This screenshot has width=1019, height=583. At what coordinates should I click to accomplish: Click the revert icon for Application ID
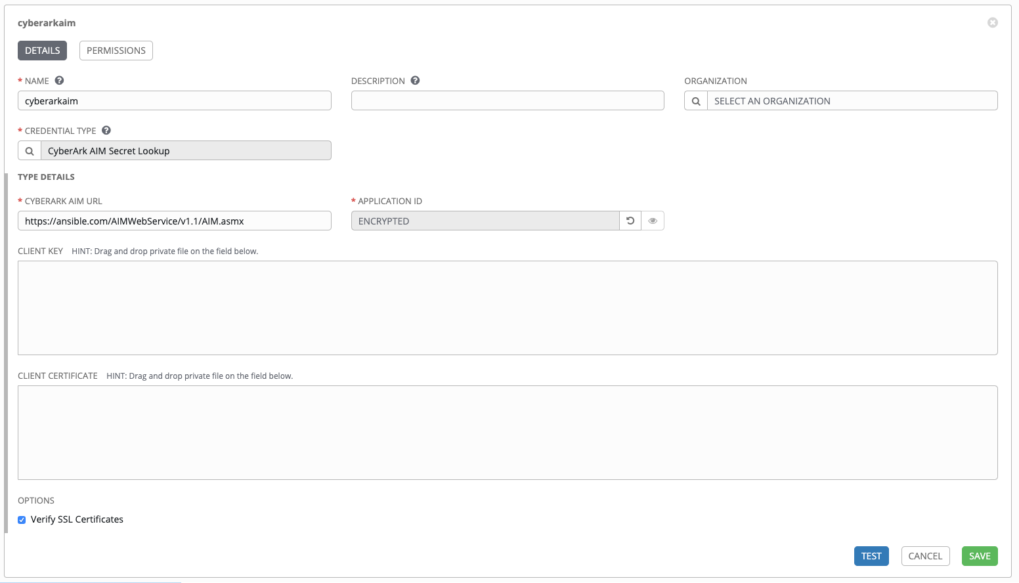(630, 221)
